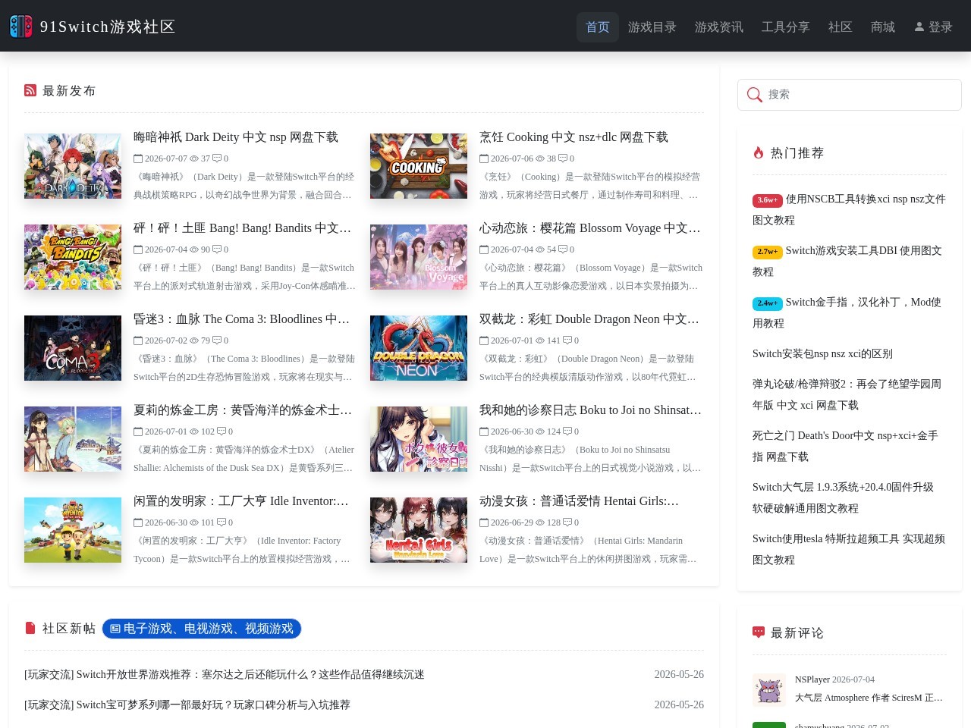
Task: Open 闲置的发明家 title link
Action: (x=241, y=501)
